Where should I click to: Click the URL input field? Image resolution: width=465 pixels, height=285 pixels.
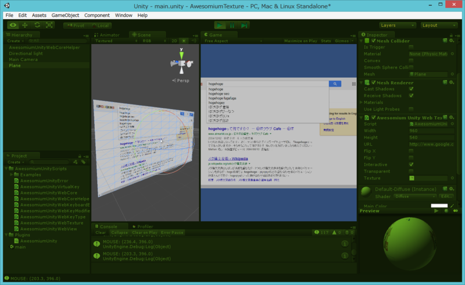point(431,145)
